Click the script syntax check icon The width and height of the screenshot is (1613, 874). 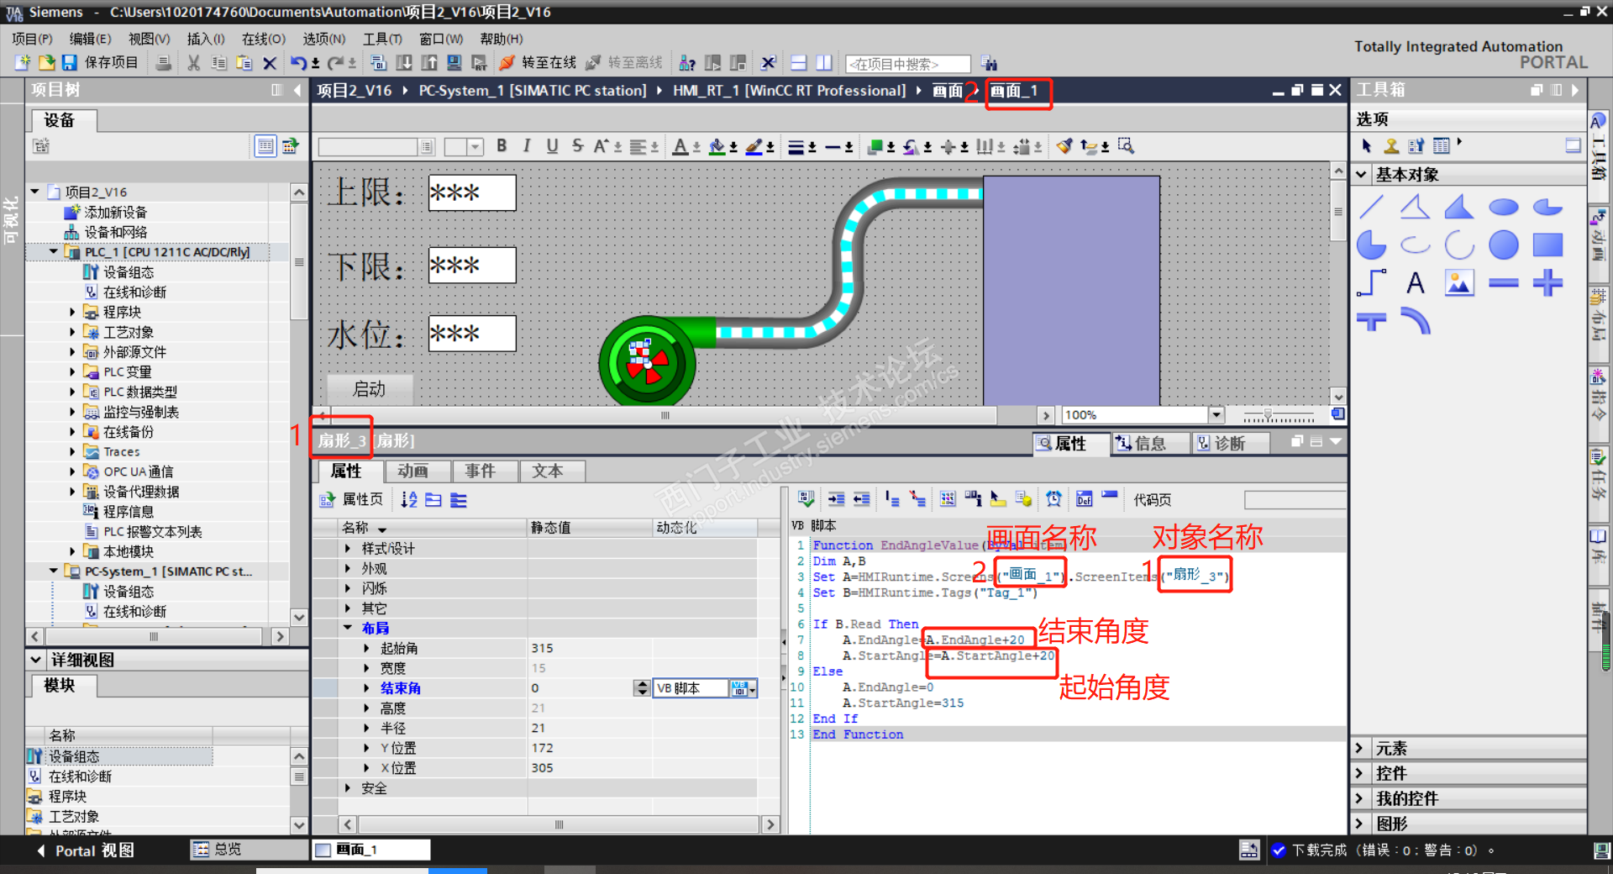coord(806,499)
